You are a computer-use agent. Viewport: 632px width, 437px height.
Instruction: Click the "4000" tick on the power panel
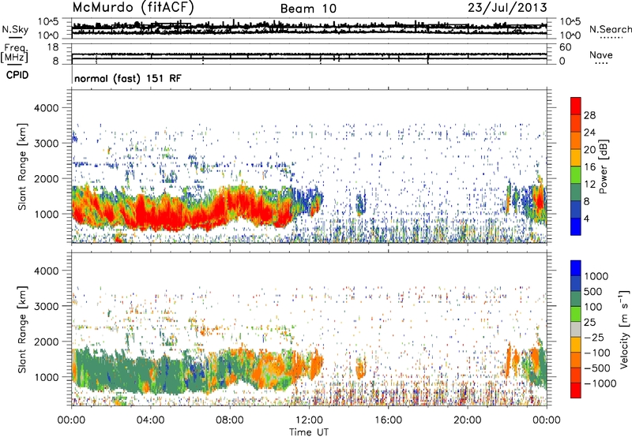(x=46, y=108)
